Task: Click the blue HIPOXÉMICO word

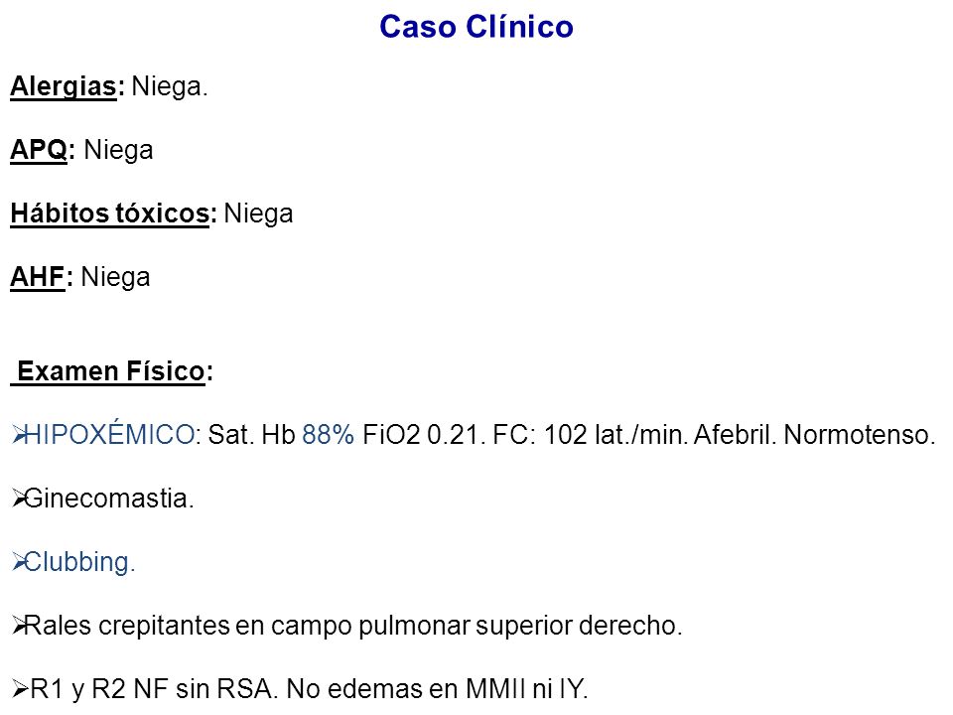Action: click(x=109, y=435)
